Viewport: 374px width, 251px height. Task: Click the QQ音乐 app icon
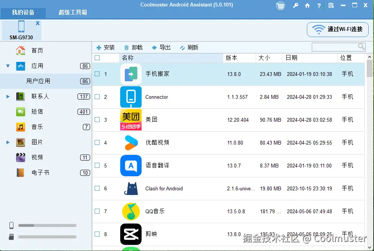coord(131,211)
